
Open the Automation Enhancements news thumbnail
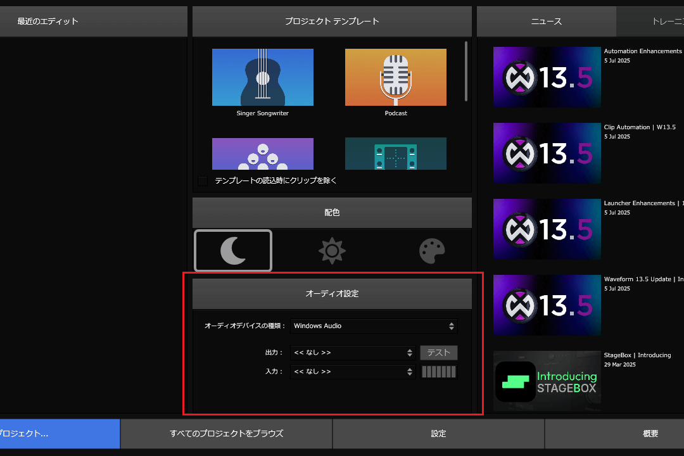(x=547, y=77)
